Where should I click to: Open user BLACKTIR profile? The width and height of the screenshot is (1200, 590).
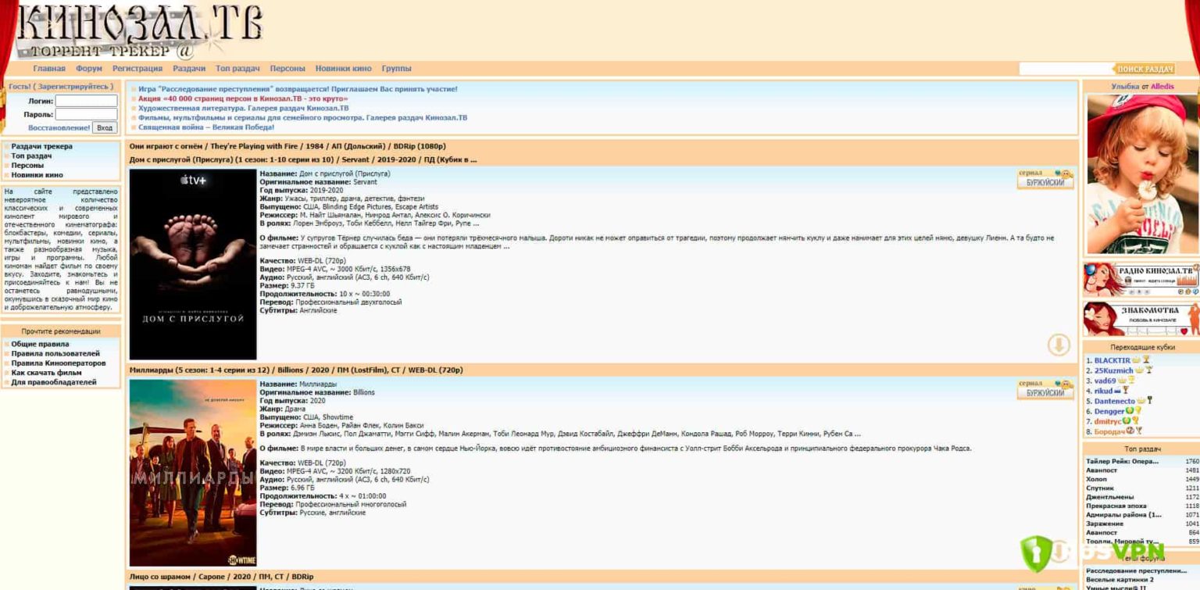tap(1112, 360)
